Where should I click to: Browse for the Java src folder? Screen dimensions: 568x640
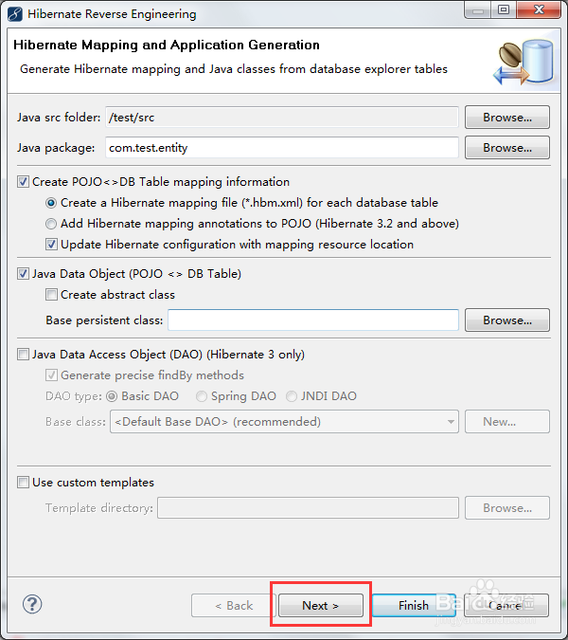tap(507, 118)
